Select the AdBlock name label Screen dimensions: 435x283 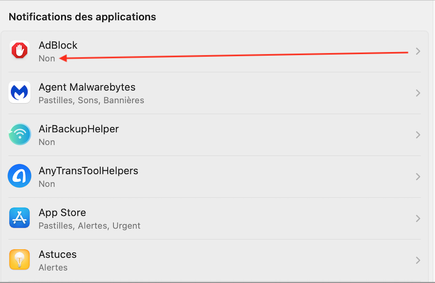58,45
